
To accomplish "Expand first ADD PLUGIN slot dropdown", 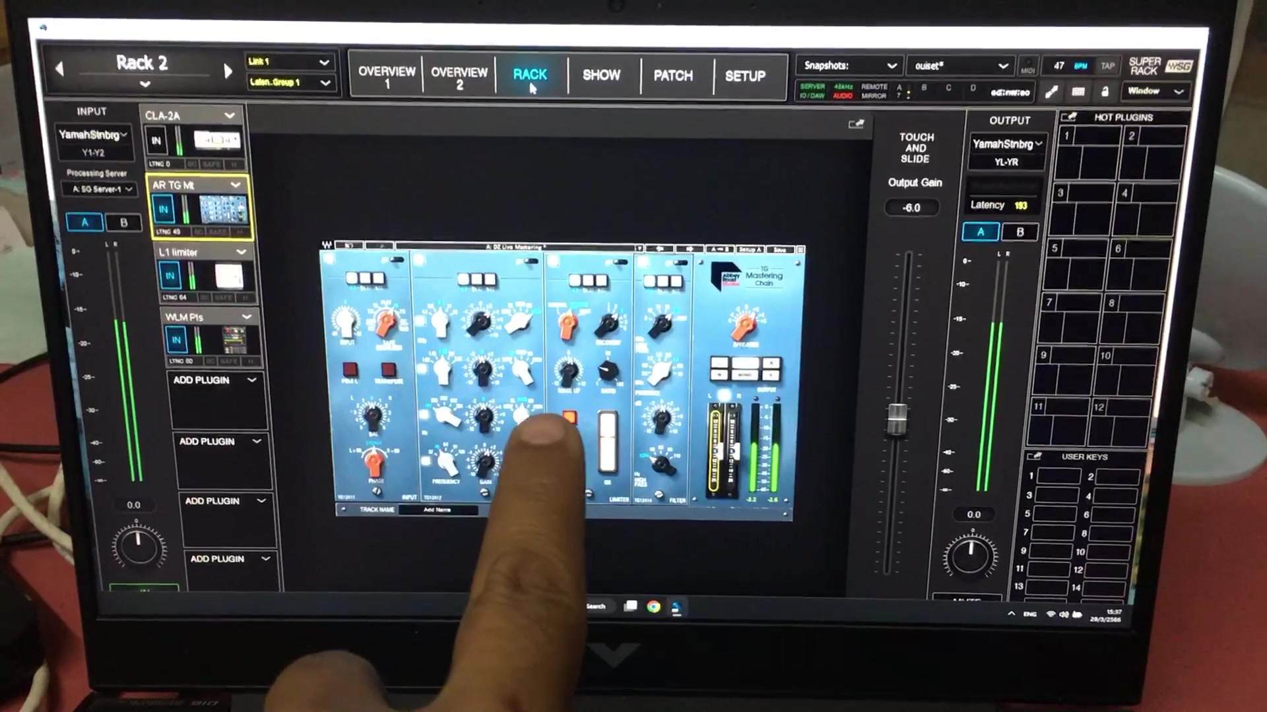I will coord(251,380).
